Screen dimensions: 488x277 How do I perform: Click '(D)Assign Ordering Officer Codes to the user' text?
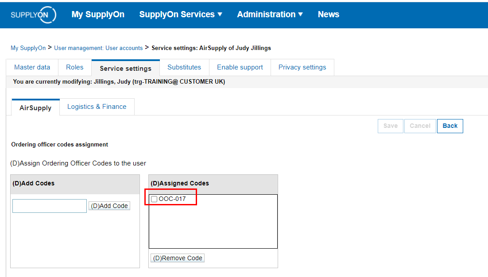pyautogui.click(x=78, y=163)
